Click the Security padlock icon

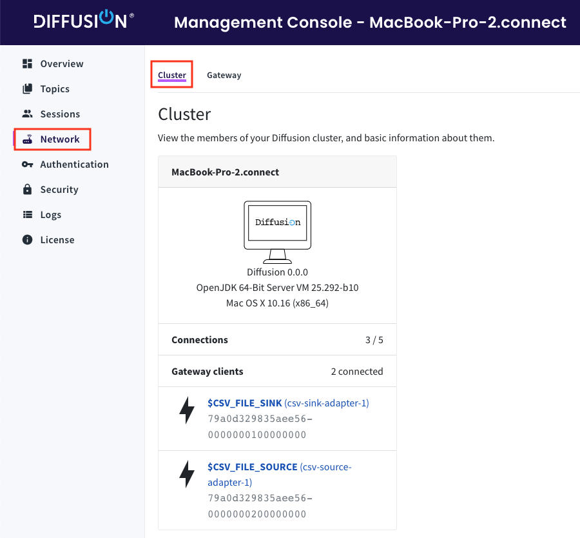27,190
